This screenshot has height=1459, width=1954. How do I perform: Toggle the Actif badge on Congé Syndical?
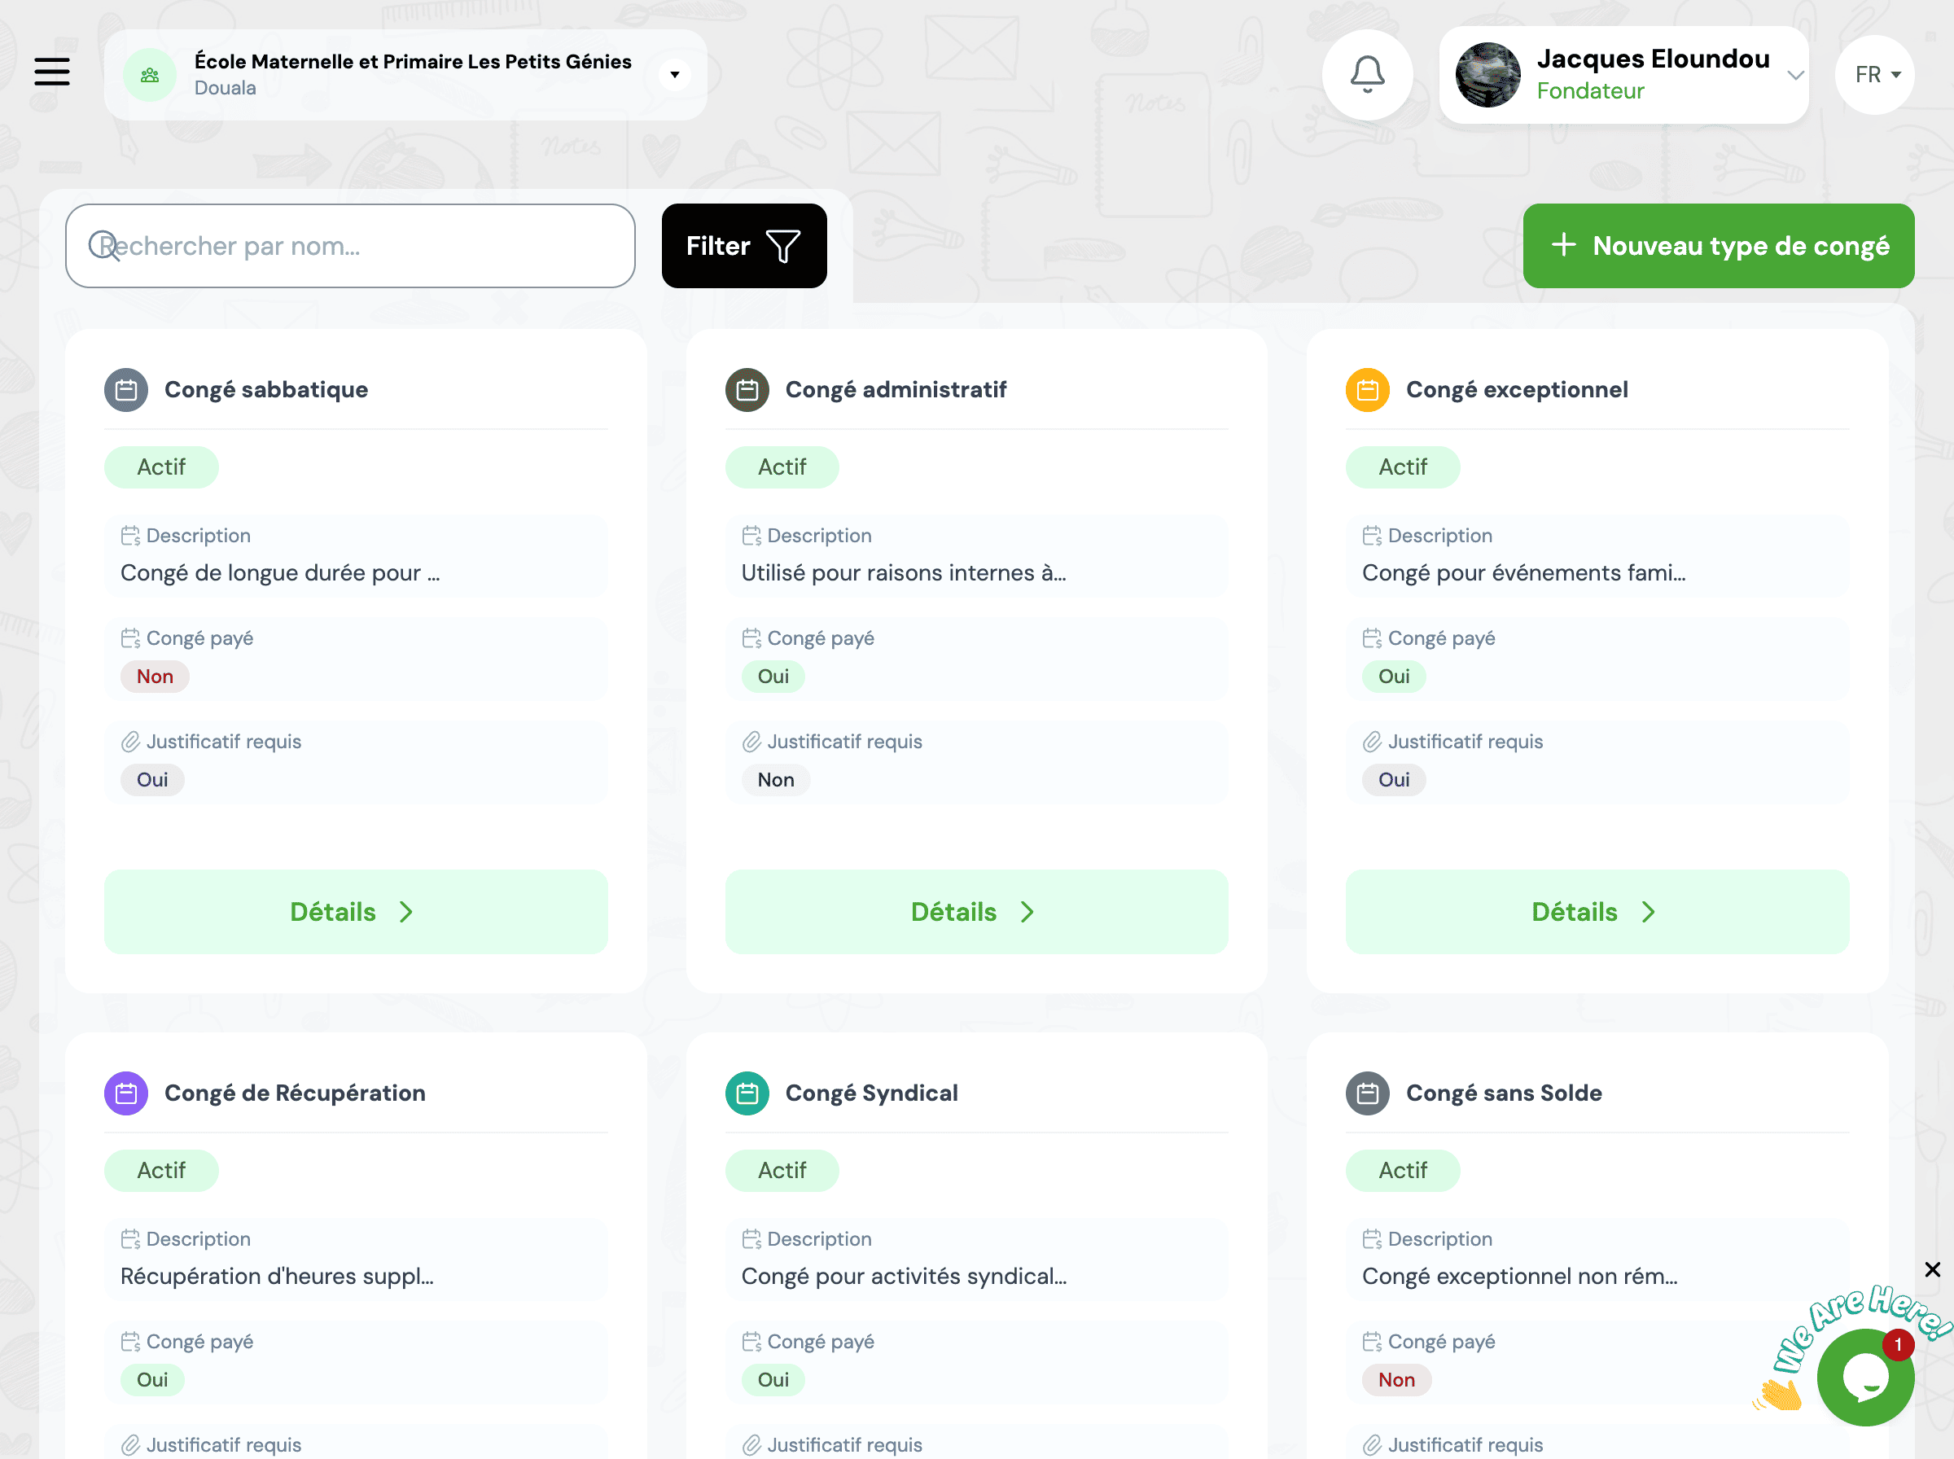[x=782, y=1170]
